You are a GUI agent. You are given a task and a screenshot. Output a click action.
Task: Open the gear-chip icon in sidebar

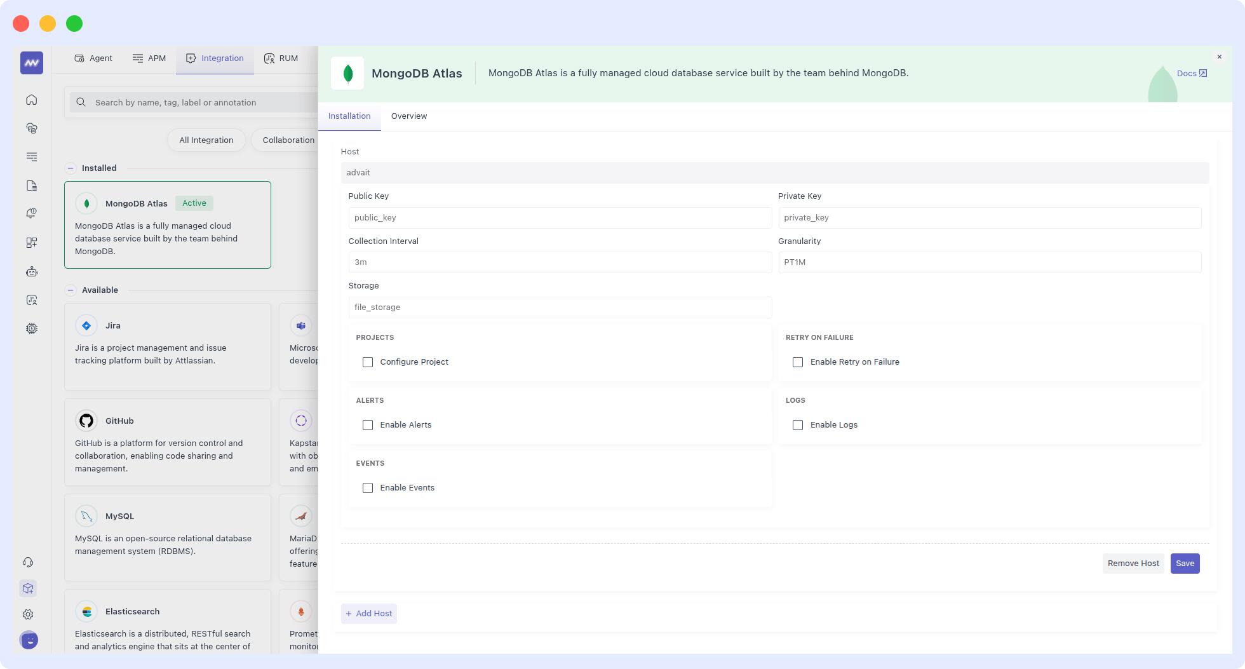[32, 328]
